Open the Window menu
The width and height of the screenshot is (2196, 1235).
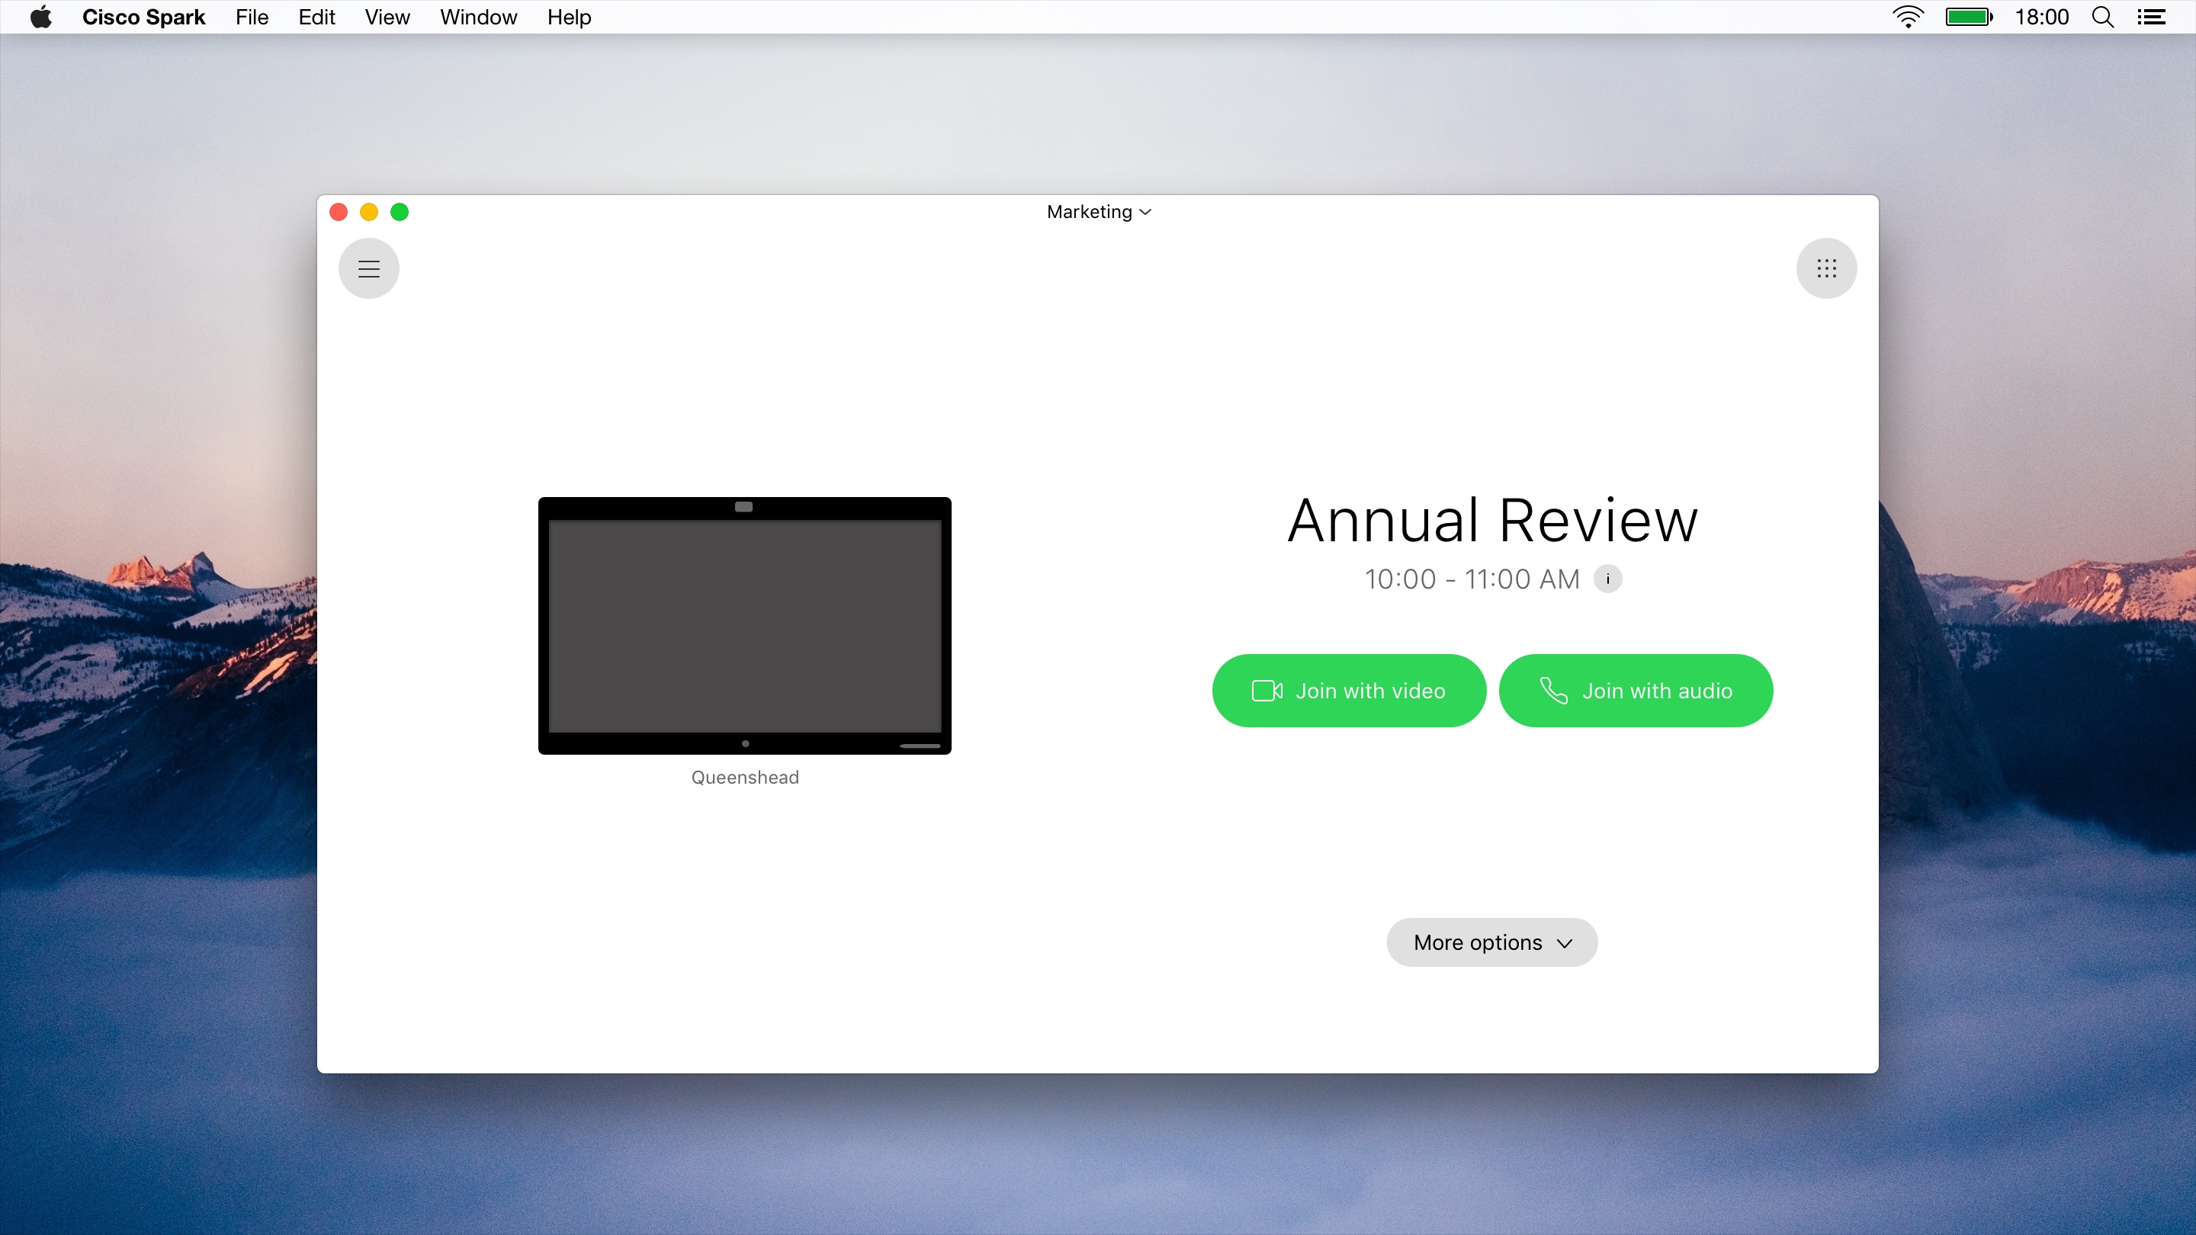pyautogui.click(x=478, y=17)
